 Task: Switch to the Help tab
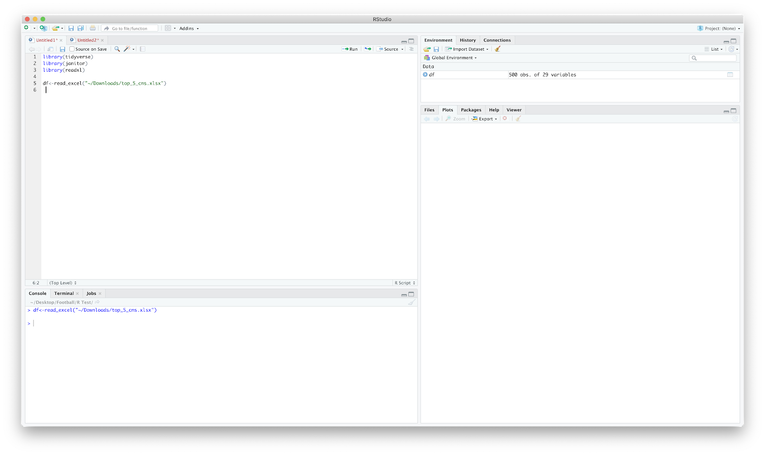click(x=494, y=110)
